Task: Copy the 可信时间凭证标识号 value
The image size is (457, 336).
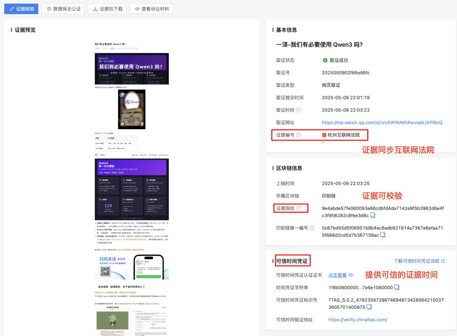Action: [x=369, y=307]
